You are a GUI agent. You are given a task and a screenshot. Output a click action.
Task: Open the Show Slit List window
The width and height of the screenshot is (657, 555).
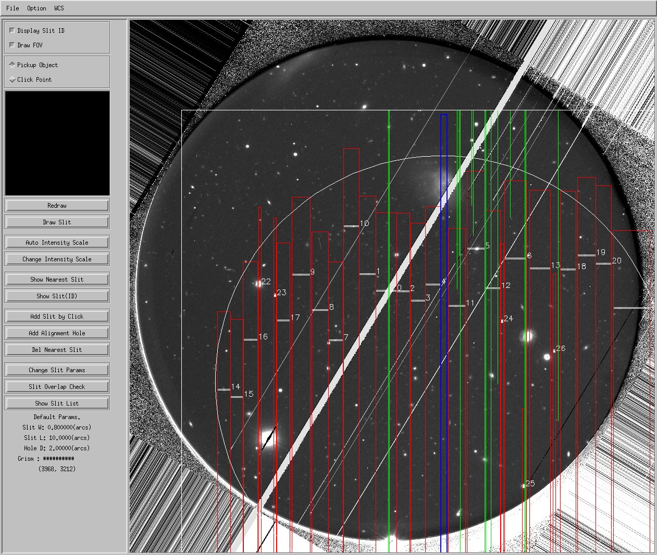coord(57,403)
